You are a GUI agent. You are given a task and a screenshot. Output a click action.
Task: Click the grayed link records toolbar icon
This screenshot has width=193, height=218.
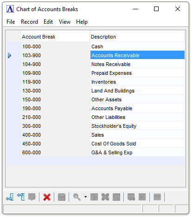point(131,197)
